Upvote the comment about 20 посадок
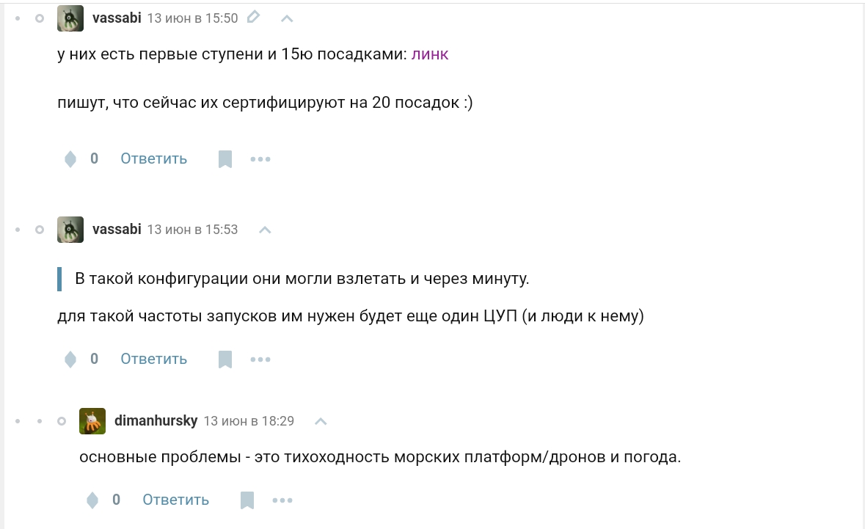 (x=70, y=159)
